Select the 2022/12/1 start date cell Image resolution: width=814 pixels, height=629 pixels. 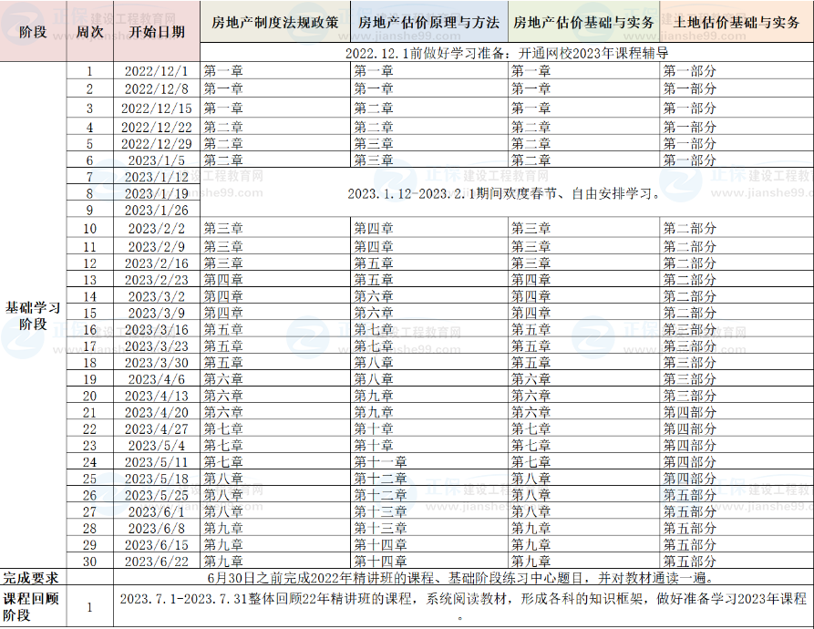click(157, 71)
